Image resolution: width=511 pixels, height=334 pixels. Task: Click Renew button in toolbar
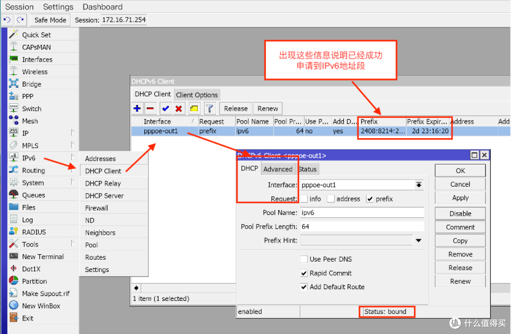[x=267, y=108]
